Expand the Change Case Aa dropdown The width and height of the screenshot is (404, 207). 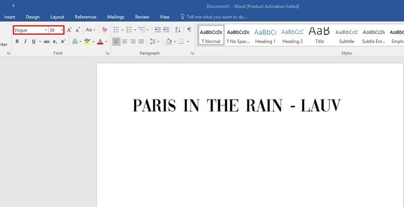tap(90, 30)
